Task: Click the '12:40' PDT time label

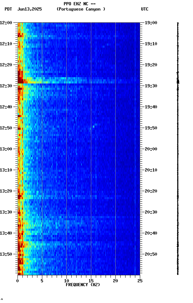Action: (6, 107)
